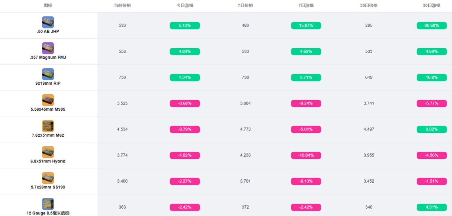Select the 4,534 current price cell
The image size is (452, 216).
pos(122,129)
